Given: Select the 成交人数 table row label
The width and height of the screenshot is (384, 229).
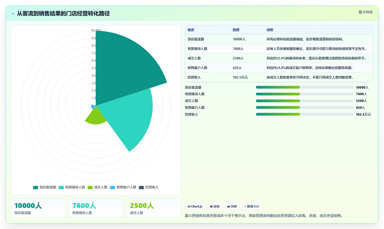Looking at the screenshot, I should (x=194, y=58).
